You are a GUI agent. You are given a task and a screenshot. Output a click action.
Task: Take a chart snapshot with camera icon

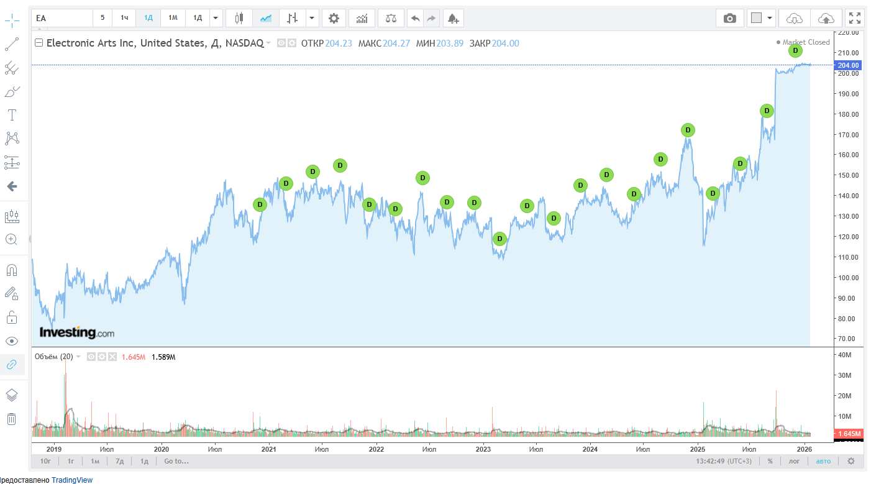coord(730,18)
